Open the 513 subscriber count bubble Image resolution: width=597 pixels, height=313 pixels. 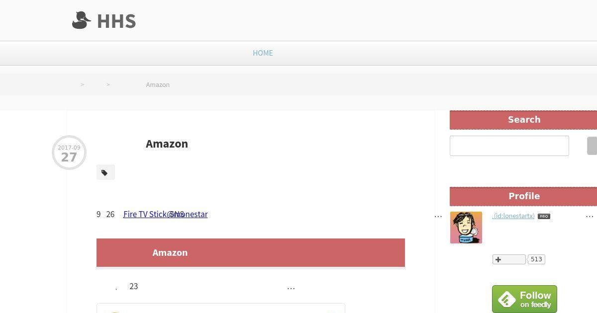point(536,259)
